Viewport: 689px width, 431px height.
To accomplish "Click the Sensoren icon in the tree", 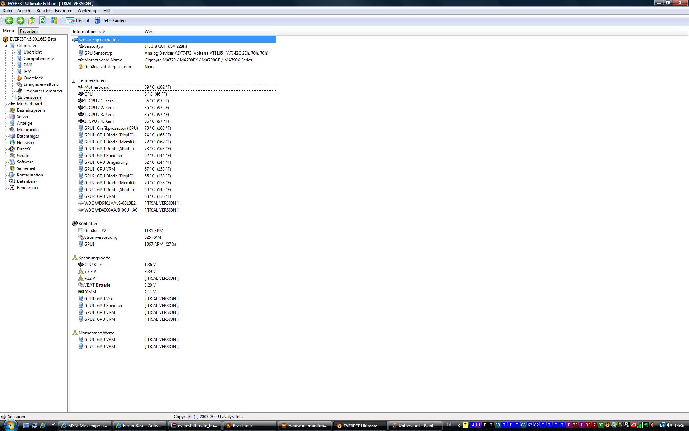I will pos(19,97).
